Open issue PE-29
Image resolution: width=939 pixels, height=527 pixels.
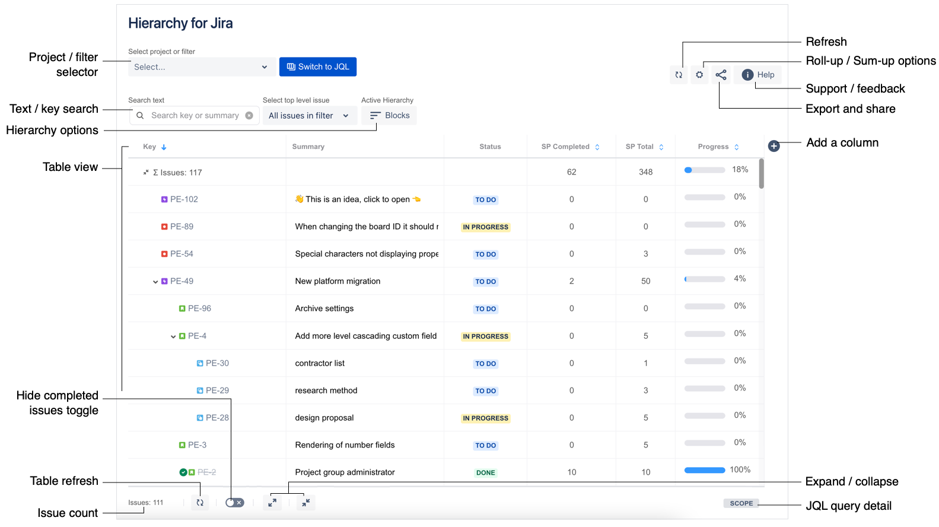217,391
